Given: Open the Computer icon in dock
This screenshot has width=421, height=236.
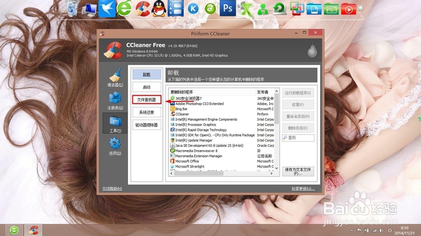Looking at the screenshot, I should [89, 9].
